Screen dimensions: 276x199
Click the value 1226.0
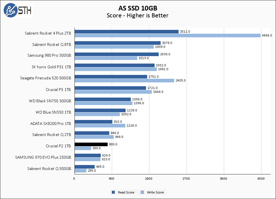[x=132, y=125]
